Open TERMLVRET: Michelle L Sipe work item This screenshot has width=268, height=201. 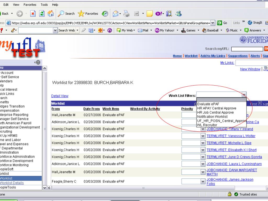point(229,143)
